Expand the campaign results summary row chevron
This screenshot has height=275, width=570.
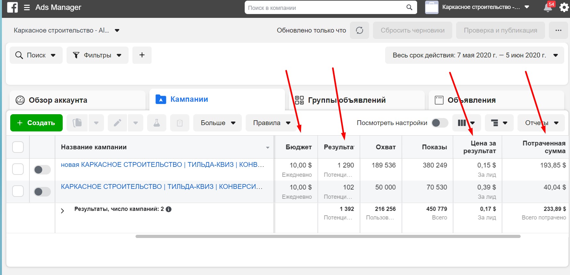coord(62,211)
